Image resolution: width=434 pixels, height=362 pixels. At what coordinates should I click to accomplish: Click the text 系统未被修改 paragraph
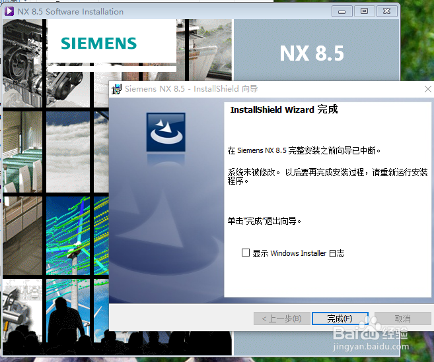pyautogui.click(x=328, y=176)
